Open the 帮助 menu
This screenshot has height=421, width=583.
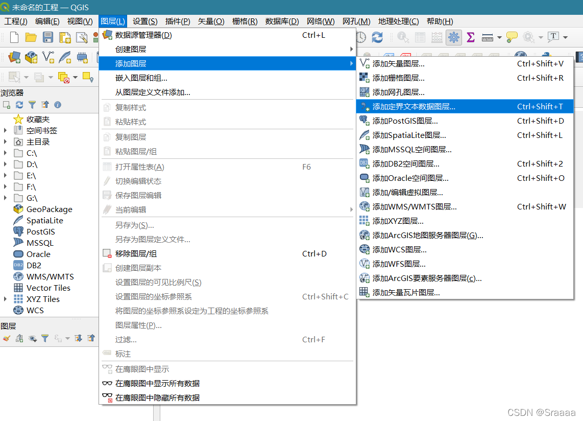point(440,21)
